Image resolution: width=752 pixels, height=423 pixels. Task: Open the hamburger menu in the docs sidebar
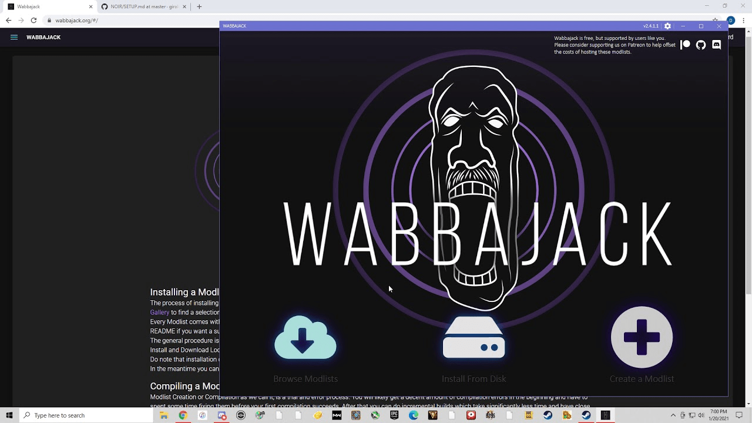coord(14,37)
